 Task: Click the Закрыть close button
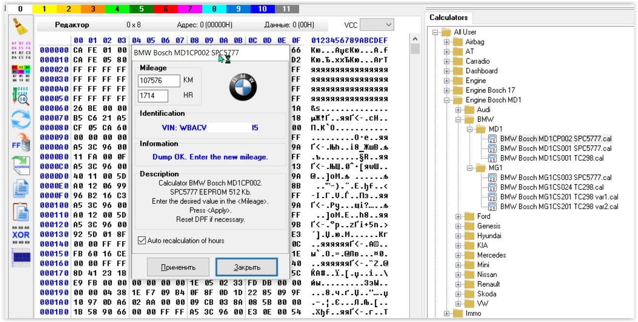coord(247,267)
